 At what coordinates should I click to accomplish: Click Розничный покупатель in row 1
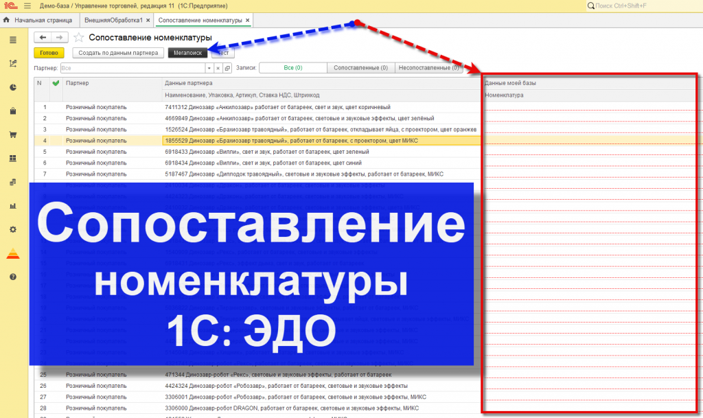coord(96,107)
